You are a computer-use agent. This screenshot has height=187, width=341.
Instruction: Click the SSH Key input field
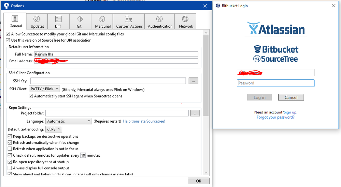coord(108,81)
